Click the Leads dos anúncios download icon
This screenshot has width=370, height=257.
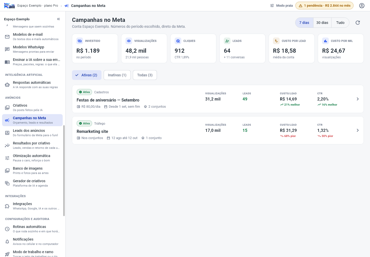click(7, 133)
